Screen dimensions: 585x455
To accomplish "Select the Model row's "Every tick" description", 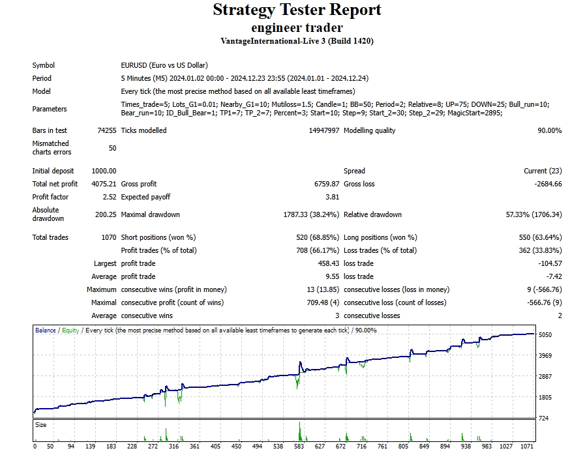I will tap(238, 91).
